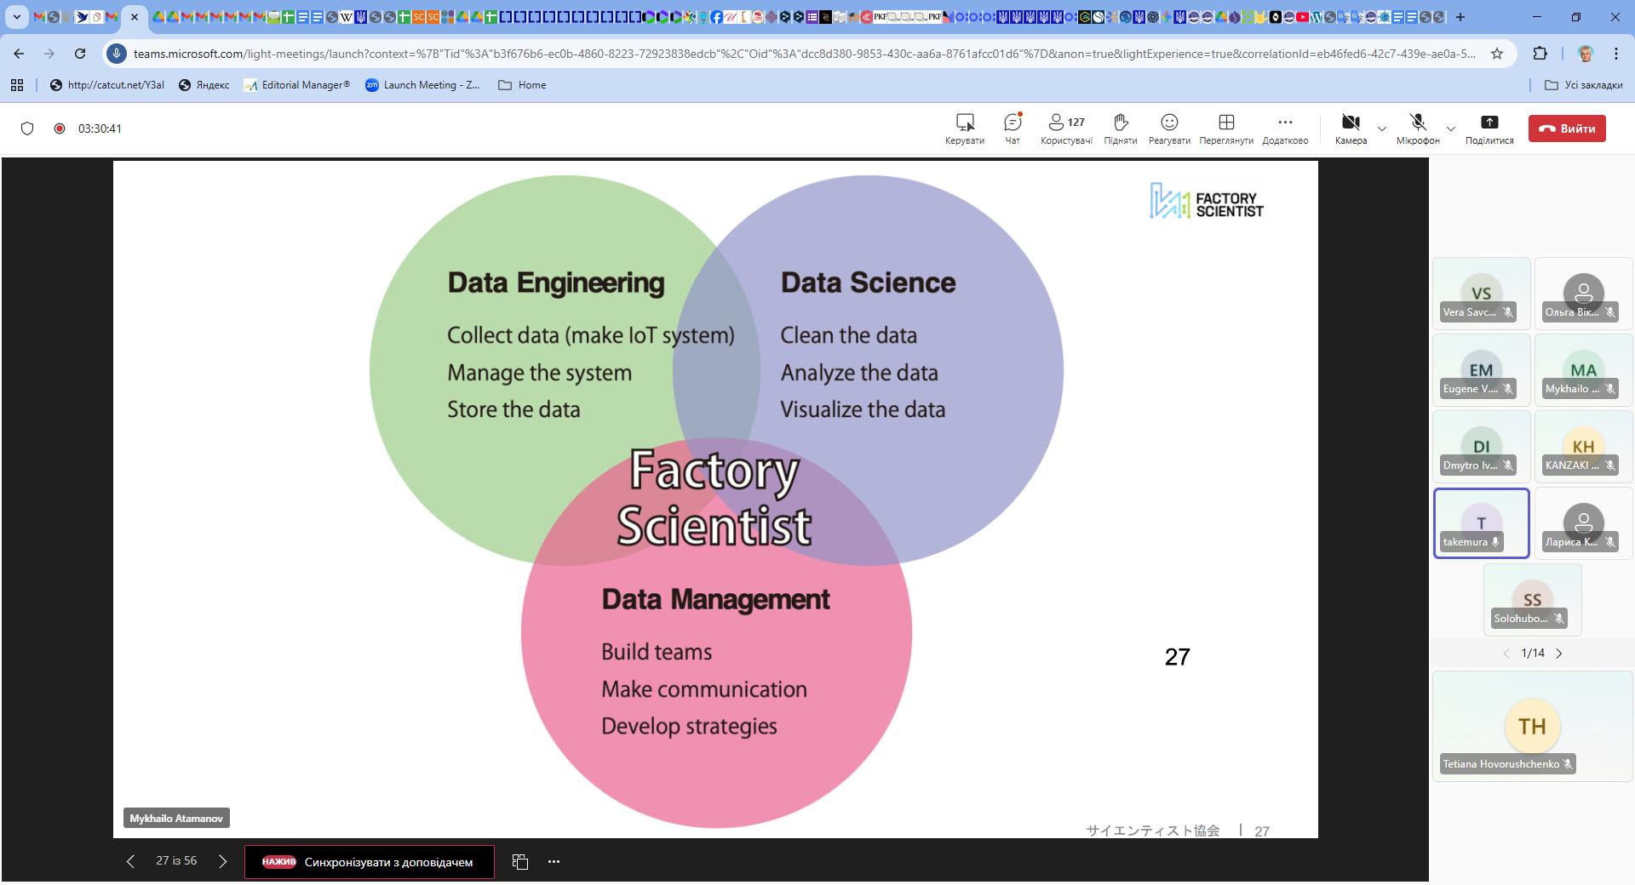Click Синхронізувати з доповідачем button

point(369,861)
